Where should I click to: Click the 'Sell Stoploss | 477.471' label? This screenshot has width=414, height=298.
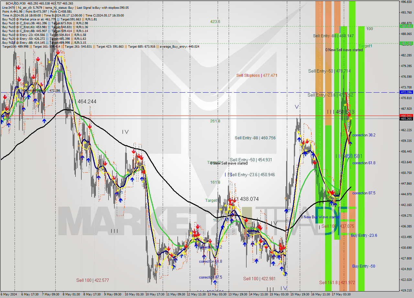(x=257, y=75)
